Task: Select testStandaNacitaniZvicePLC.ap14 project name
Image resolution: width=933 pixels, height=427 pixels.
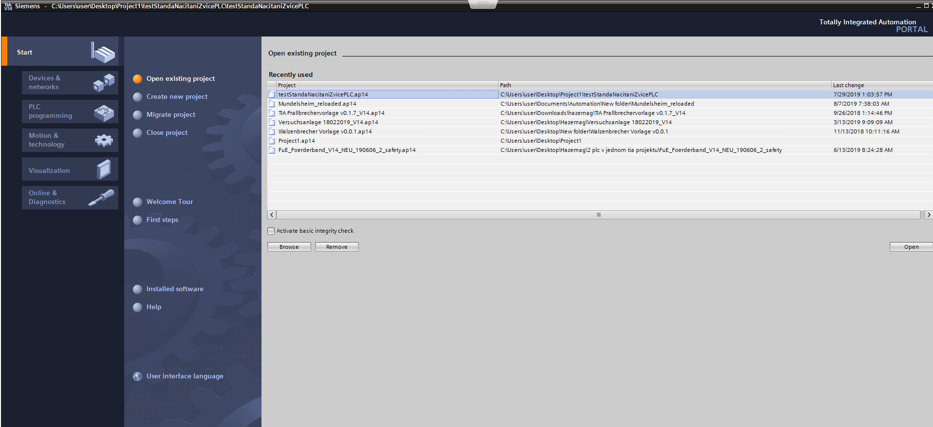Action: tap(323, 94)
